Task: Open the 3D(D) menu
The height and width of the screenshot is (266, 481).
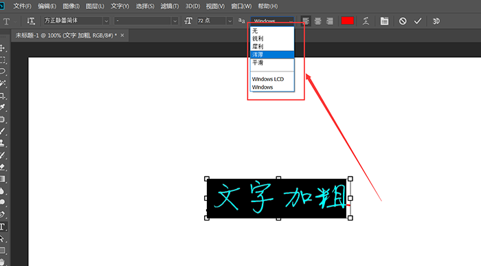Action: pos(192,6)
